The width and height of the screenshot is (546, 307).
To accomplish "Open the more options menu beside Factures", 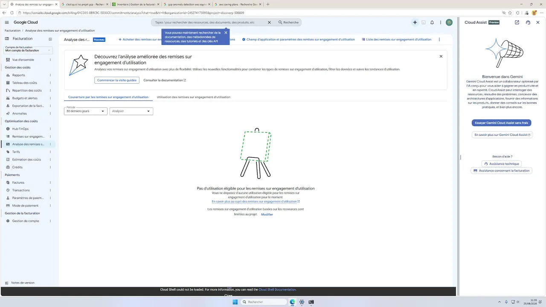I will tap(50, 182).
